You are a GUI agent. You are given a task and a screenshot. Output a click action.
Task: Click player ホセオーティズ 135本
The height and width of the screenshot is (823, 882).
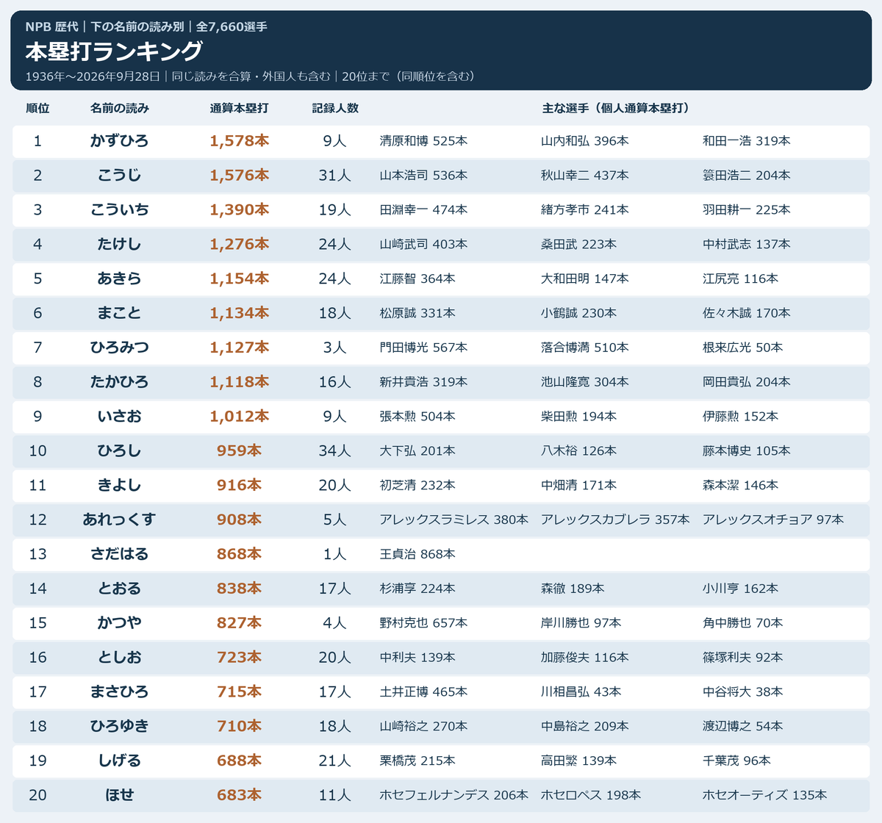pyautogui.click(x=765, y=795)
